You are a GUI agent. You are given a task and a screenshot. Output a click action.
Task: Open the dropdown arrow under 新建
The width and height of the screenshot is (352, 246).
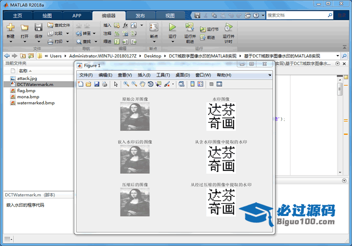pos(11,42)
